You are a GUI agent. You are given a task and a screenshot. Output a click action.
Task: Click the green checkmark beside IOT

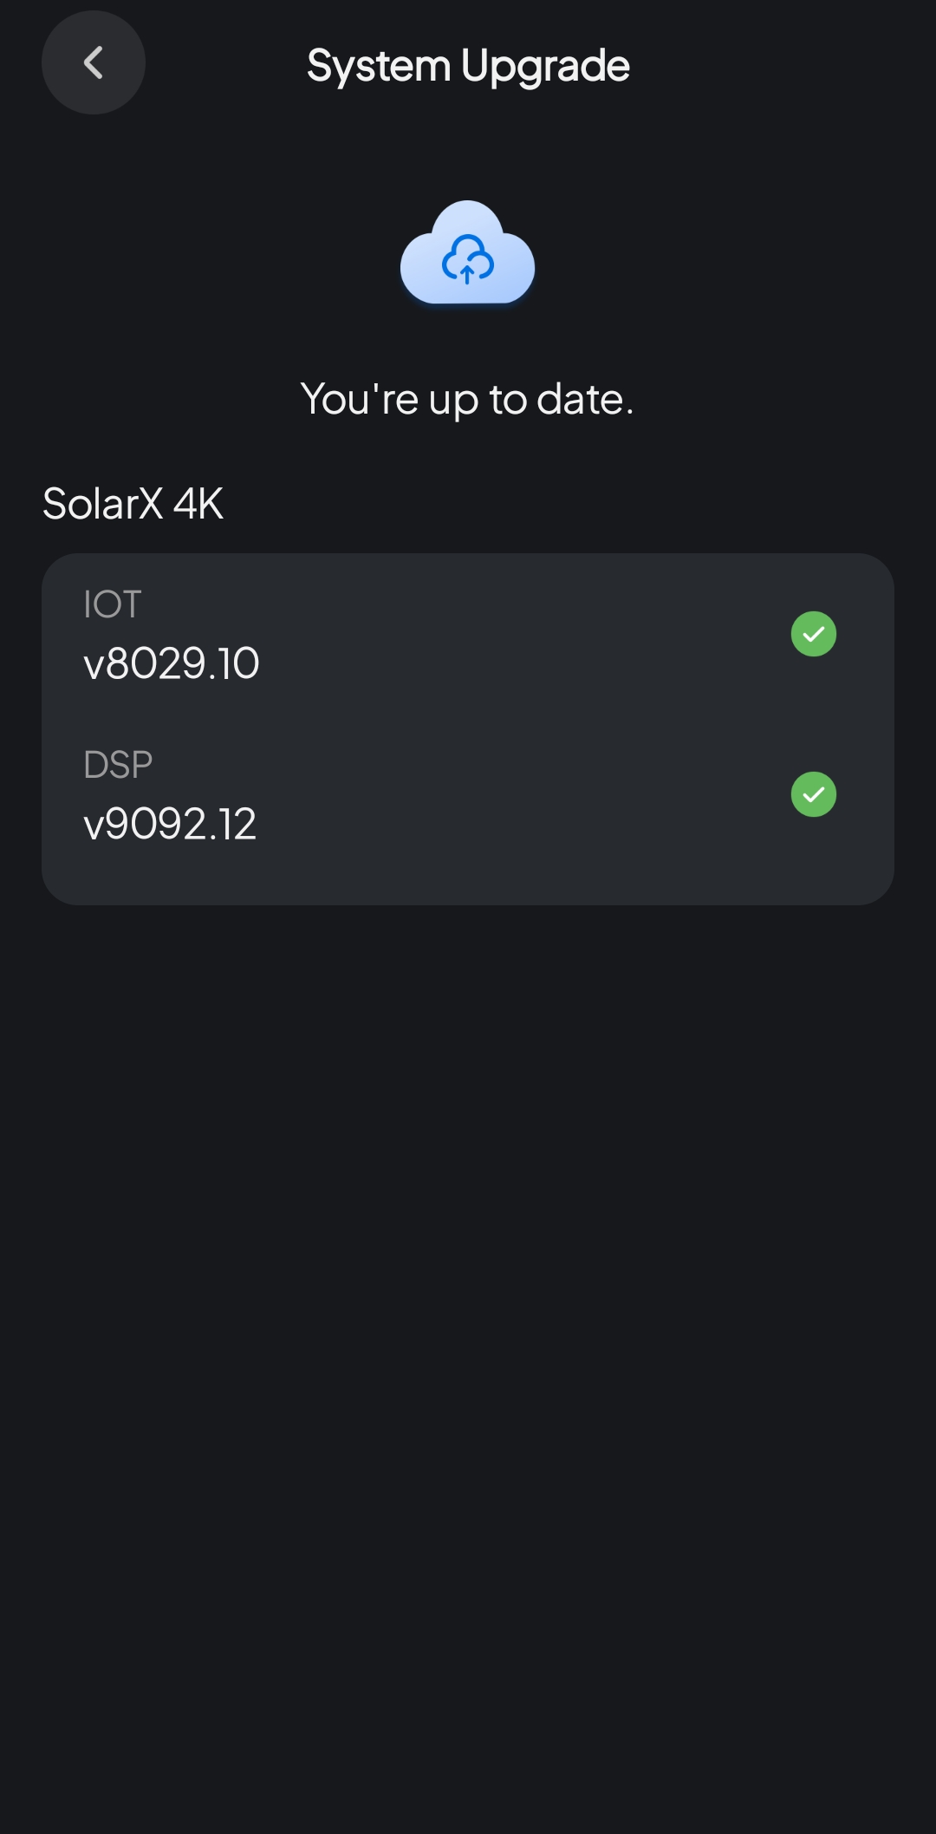(x=813, y=634)
